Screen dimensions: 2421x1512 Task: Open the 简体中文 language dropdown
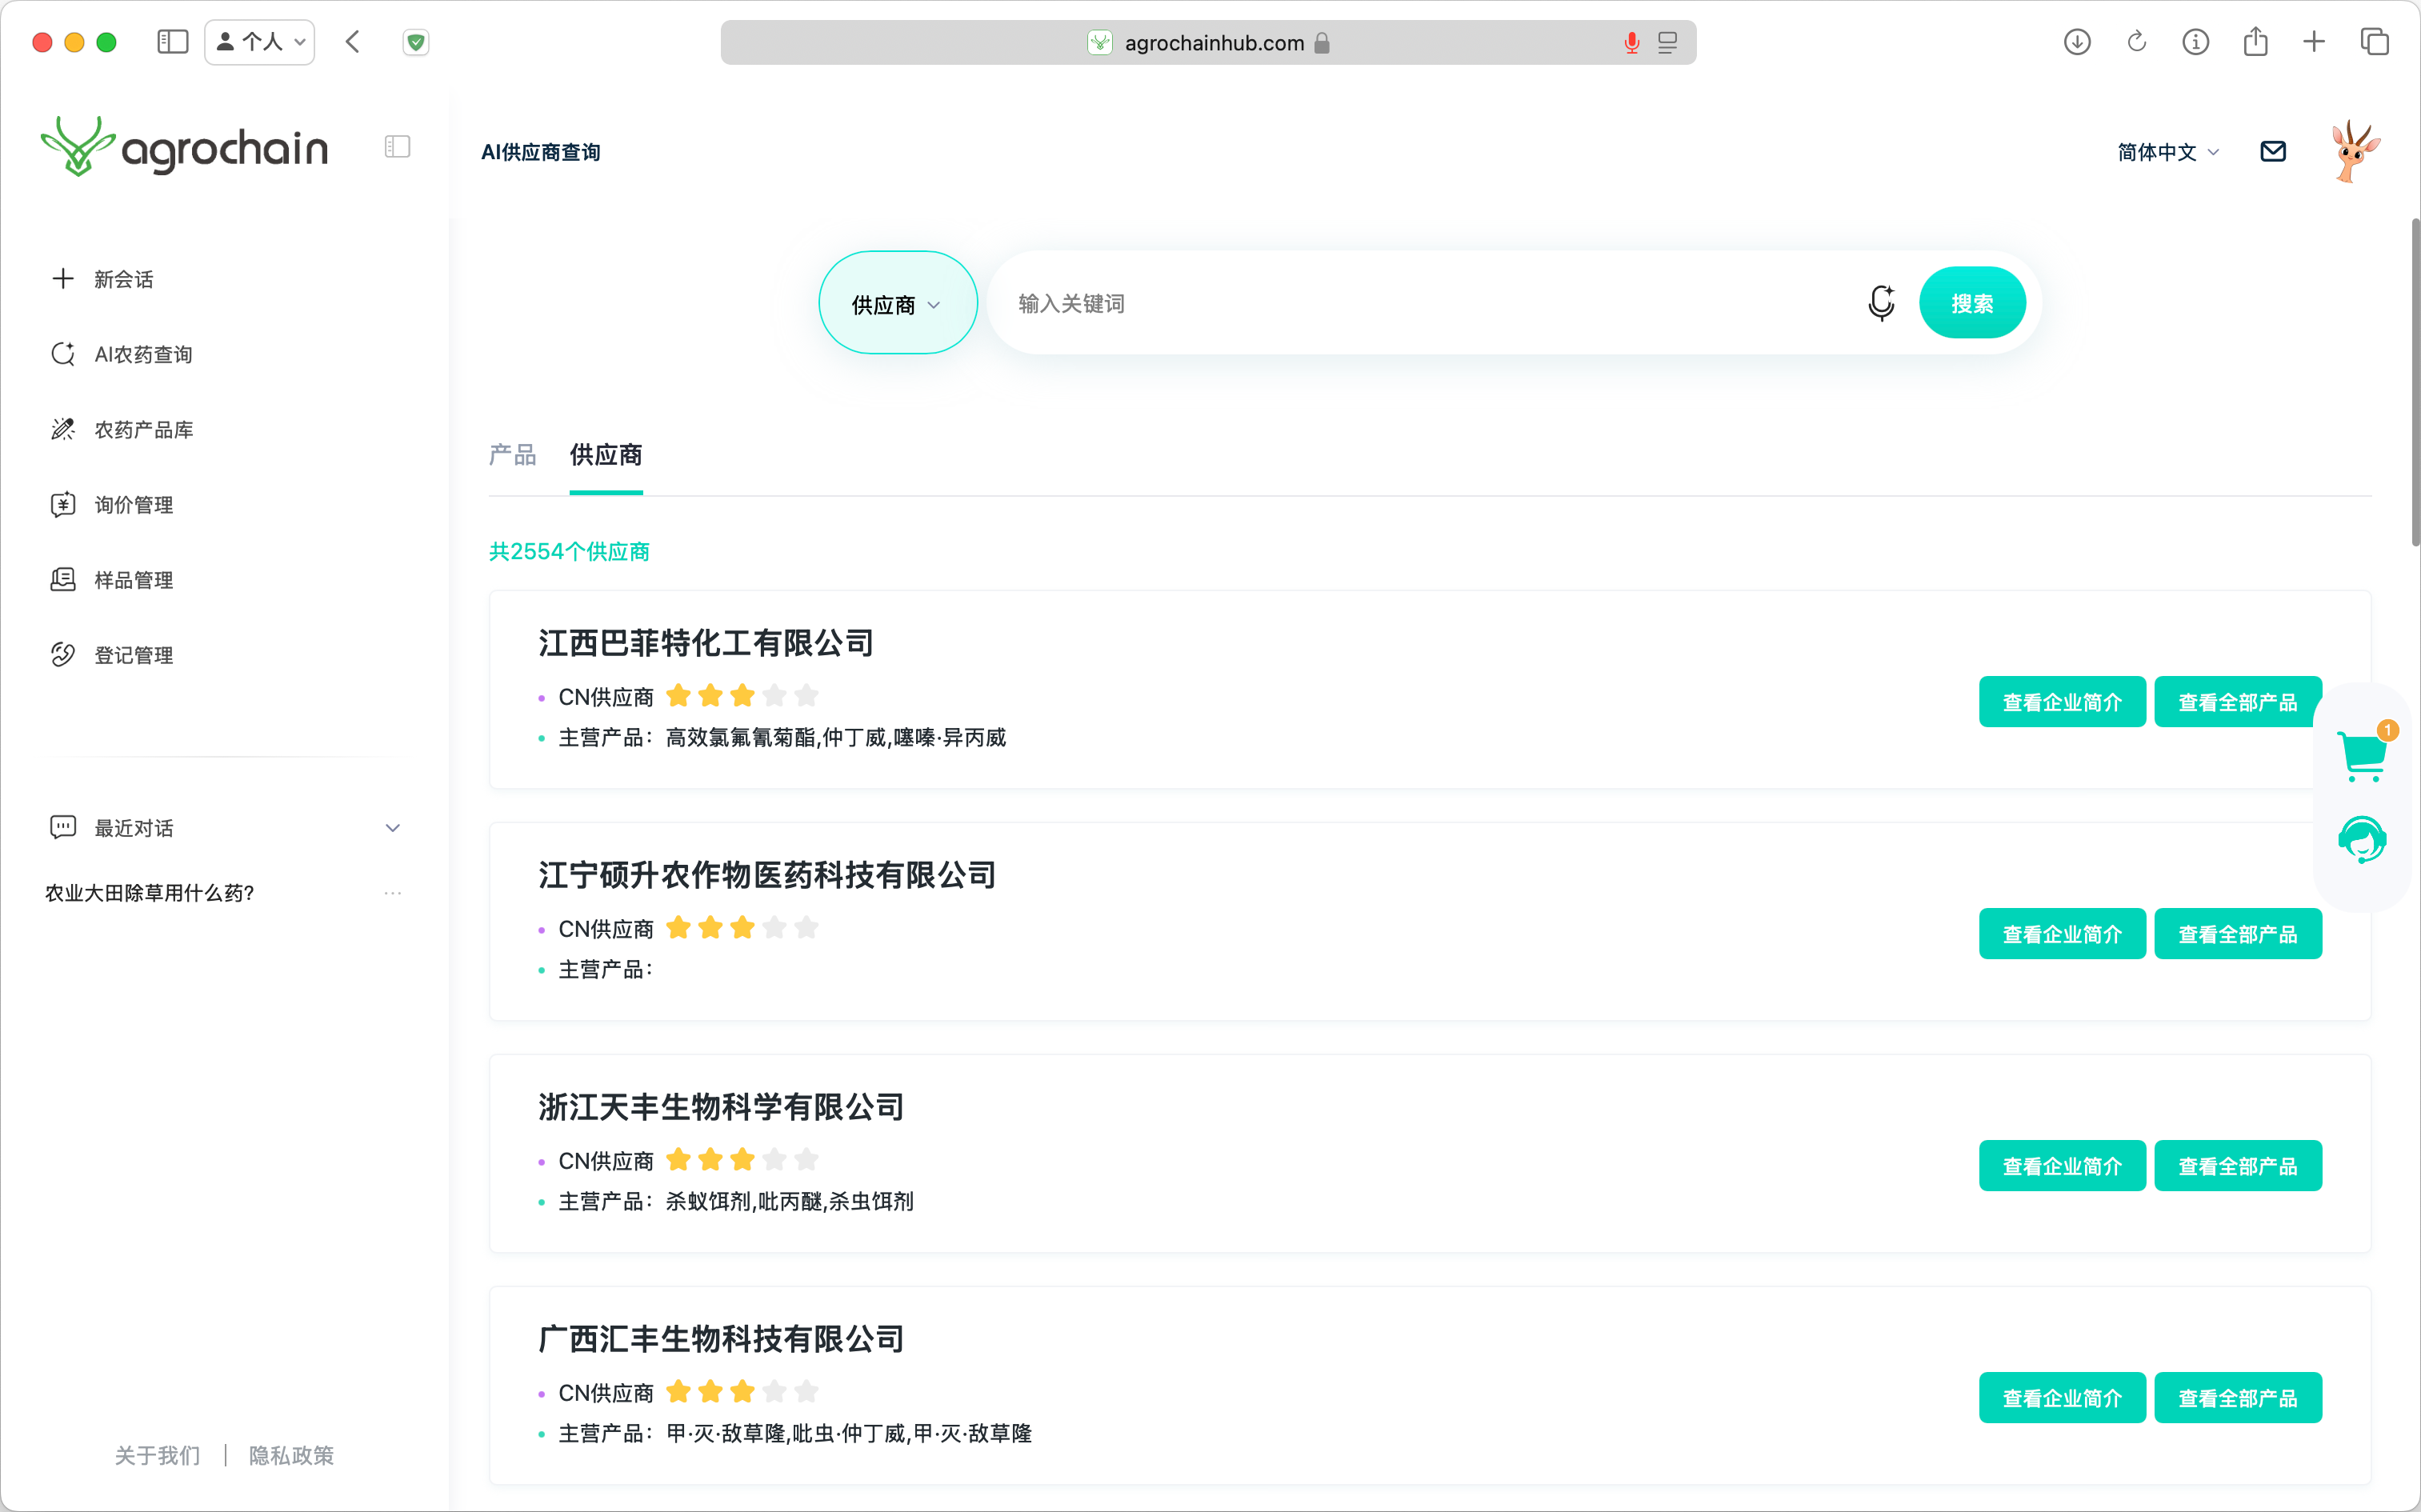(2167, 152)
